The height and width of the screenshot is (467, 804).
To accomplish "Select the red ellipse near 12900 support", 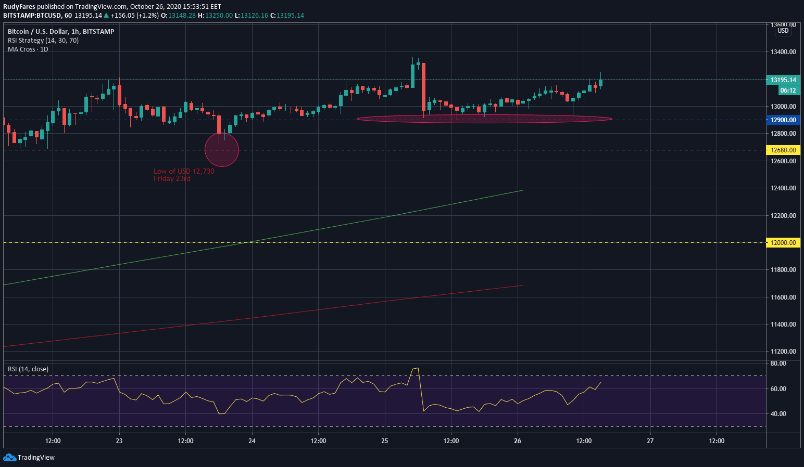I will click(484, 119).
